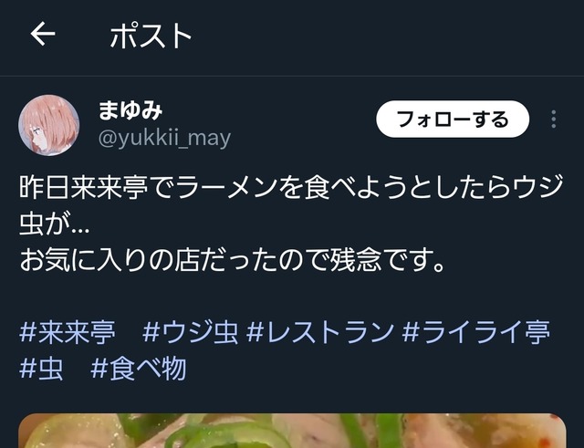Open the #ライライ亭 hashtag
The width and height of the screenshot is (584, 448).
pos(476,332)
